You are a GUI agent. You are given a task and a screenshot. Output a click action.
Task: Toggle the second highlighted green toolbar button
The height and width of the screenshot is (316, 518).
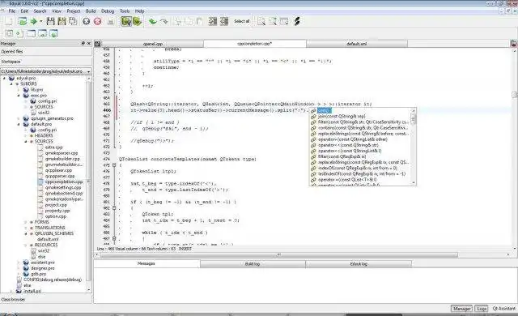click(137, 22)
